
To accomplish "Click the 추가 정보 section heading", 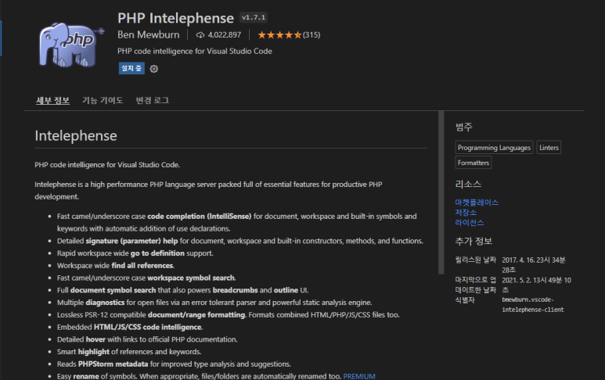I will [x=474, y=241].
